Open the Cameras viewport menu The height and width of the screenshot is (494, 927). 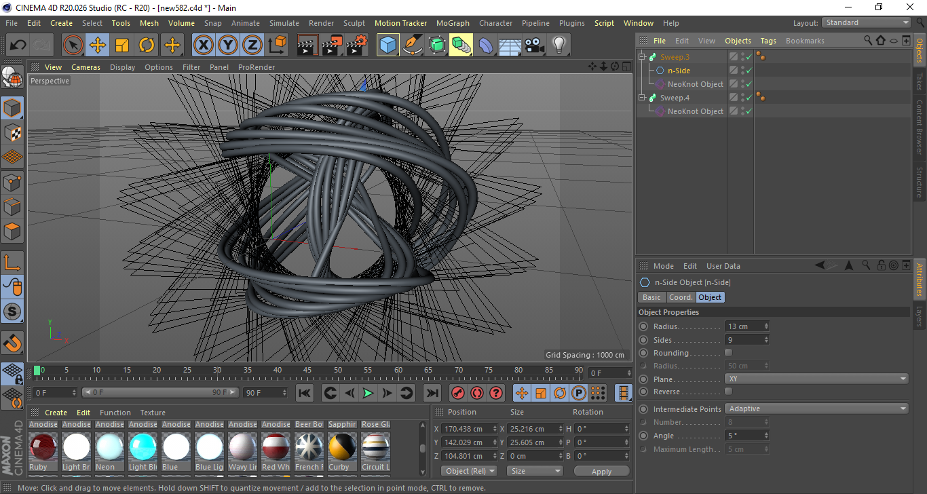tap(86, 67)
